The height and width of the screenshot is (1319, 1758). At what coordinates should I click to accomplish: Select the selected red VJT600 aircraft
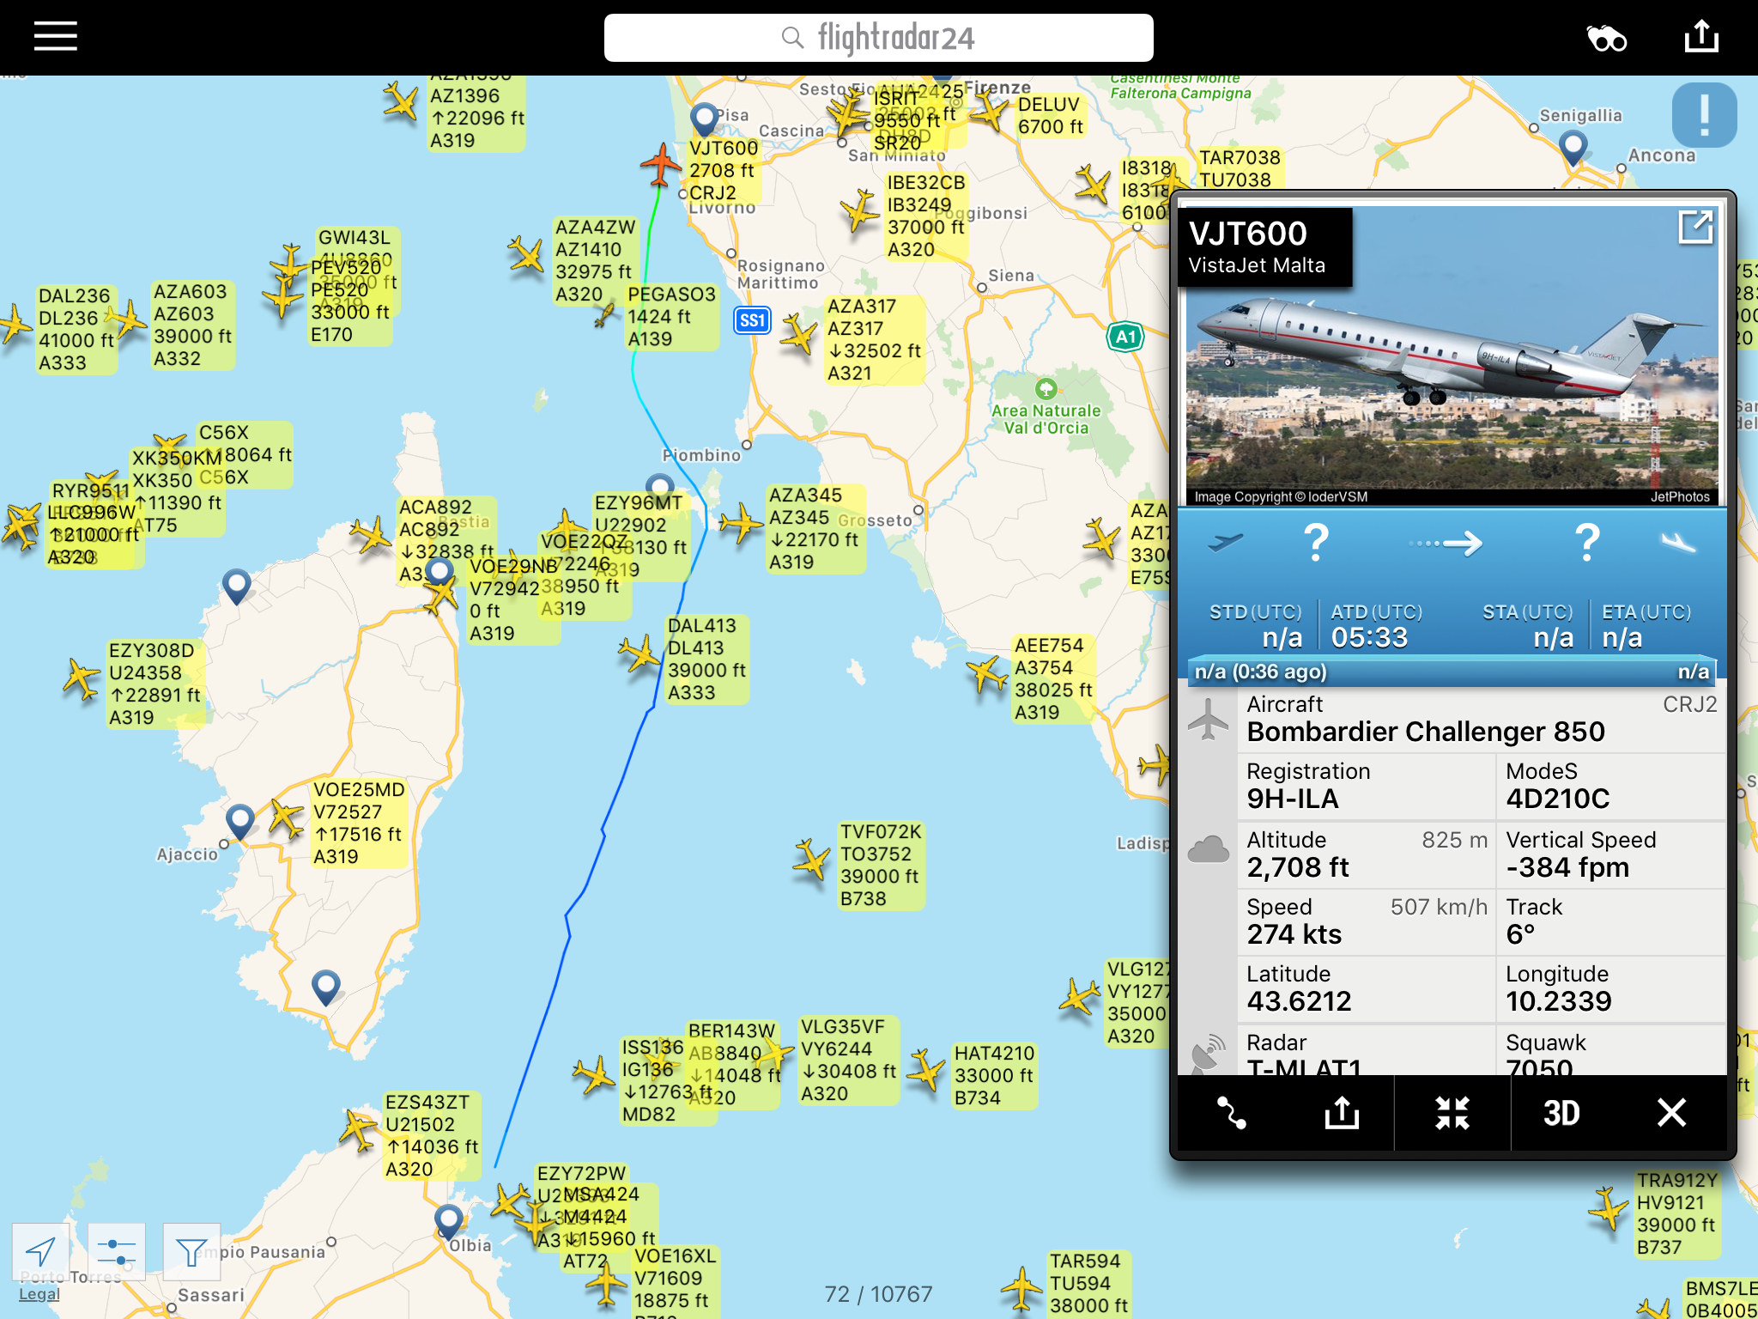(x=661, y=164)
